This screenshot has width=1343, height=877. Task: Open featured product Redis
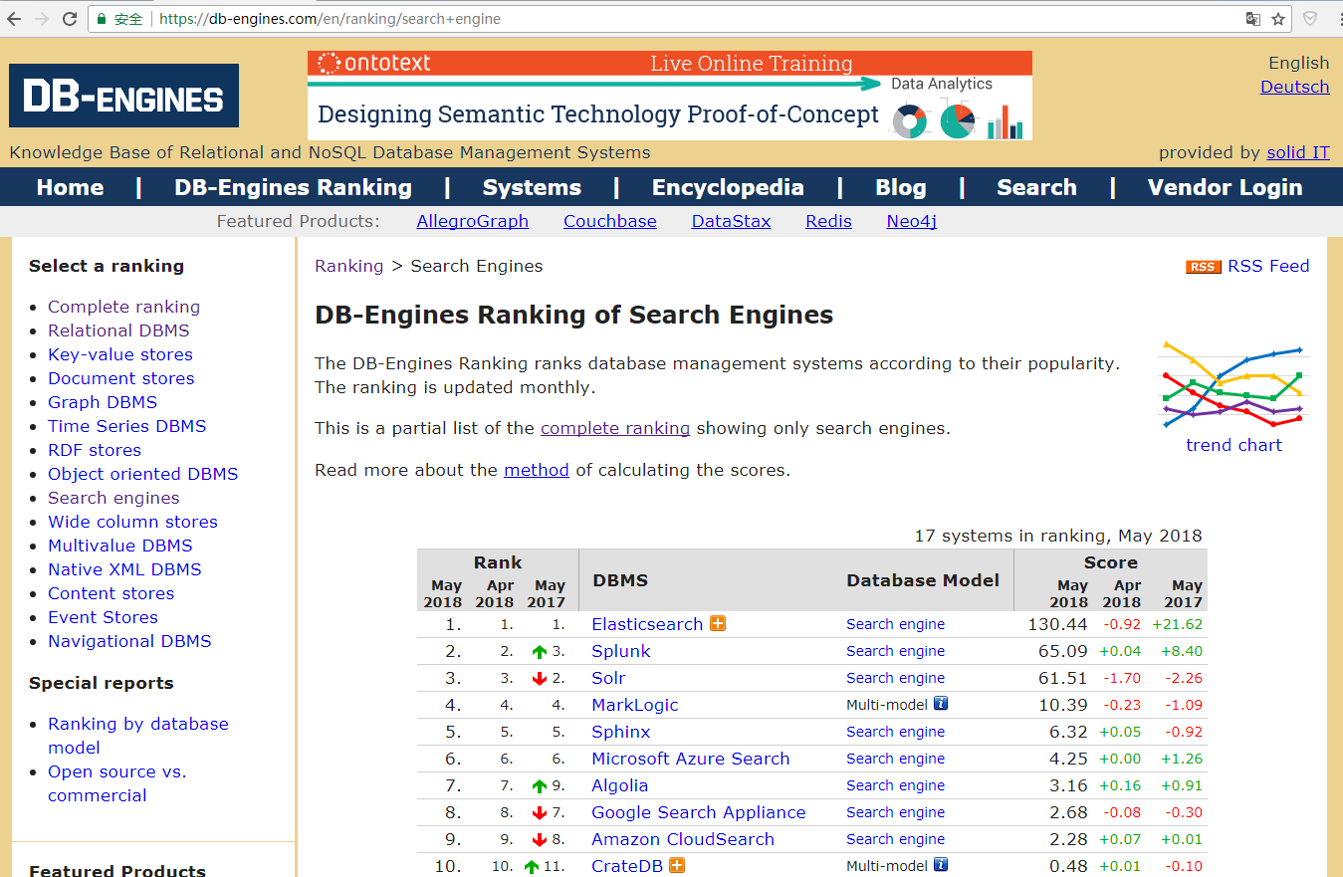click(x=828, y=221)
